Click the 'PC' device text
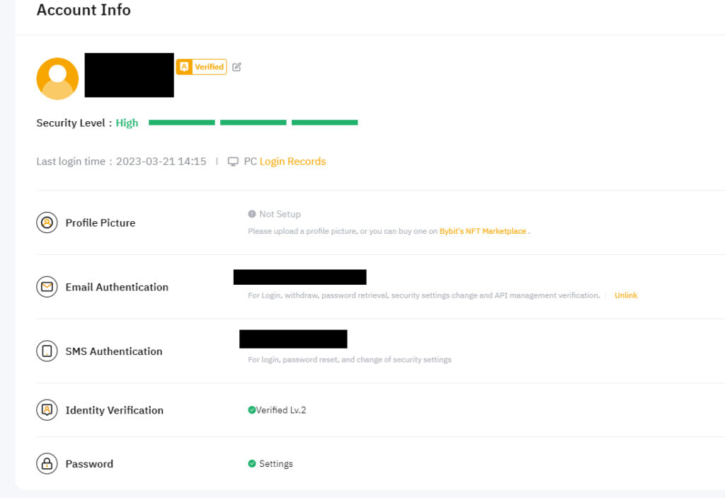The height and width of the screenshot is (498, 725). pos(250,162)
